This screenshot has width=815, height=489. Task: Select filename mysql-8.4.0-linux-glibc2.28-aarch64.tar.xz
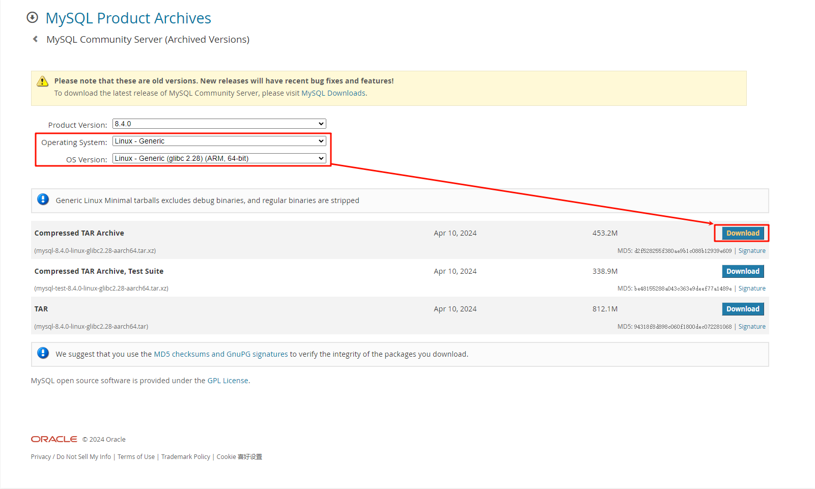tap(95, 251)
